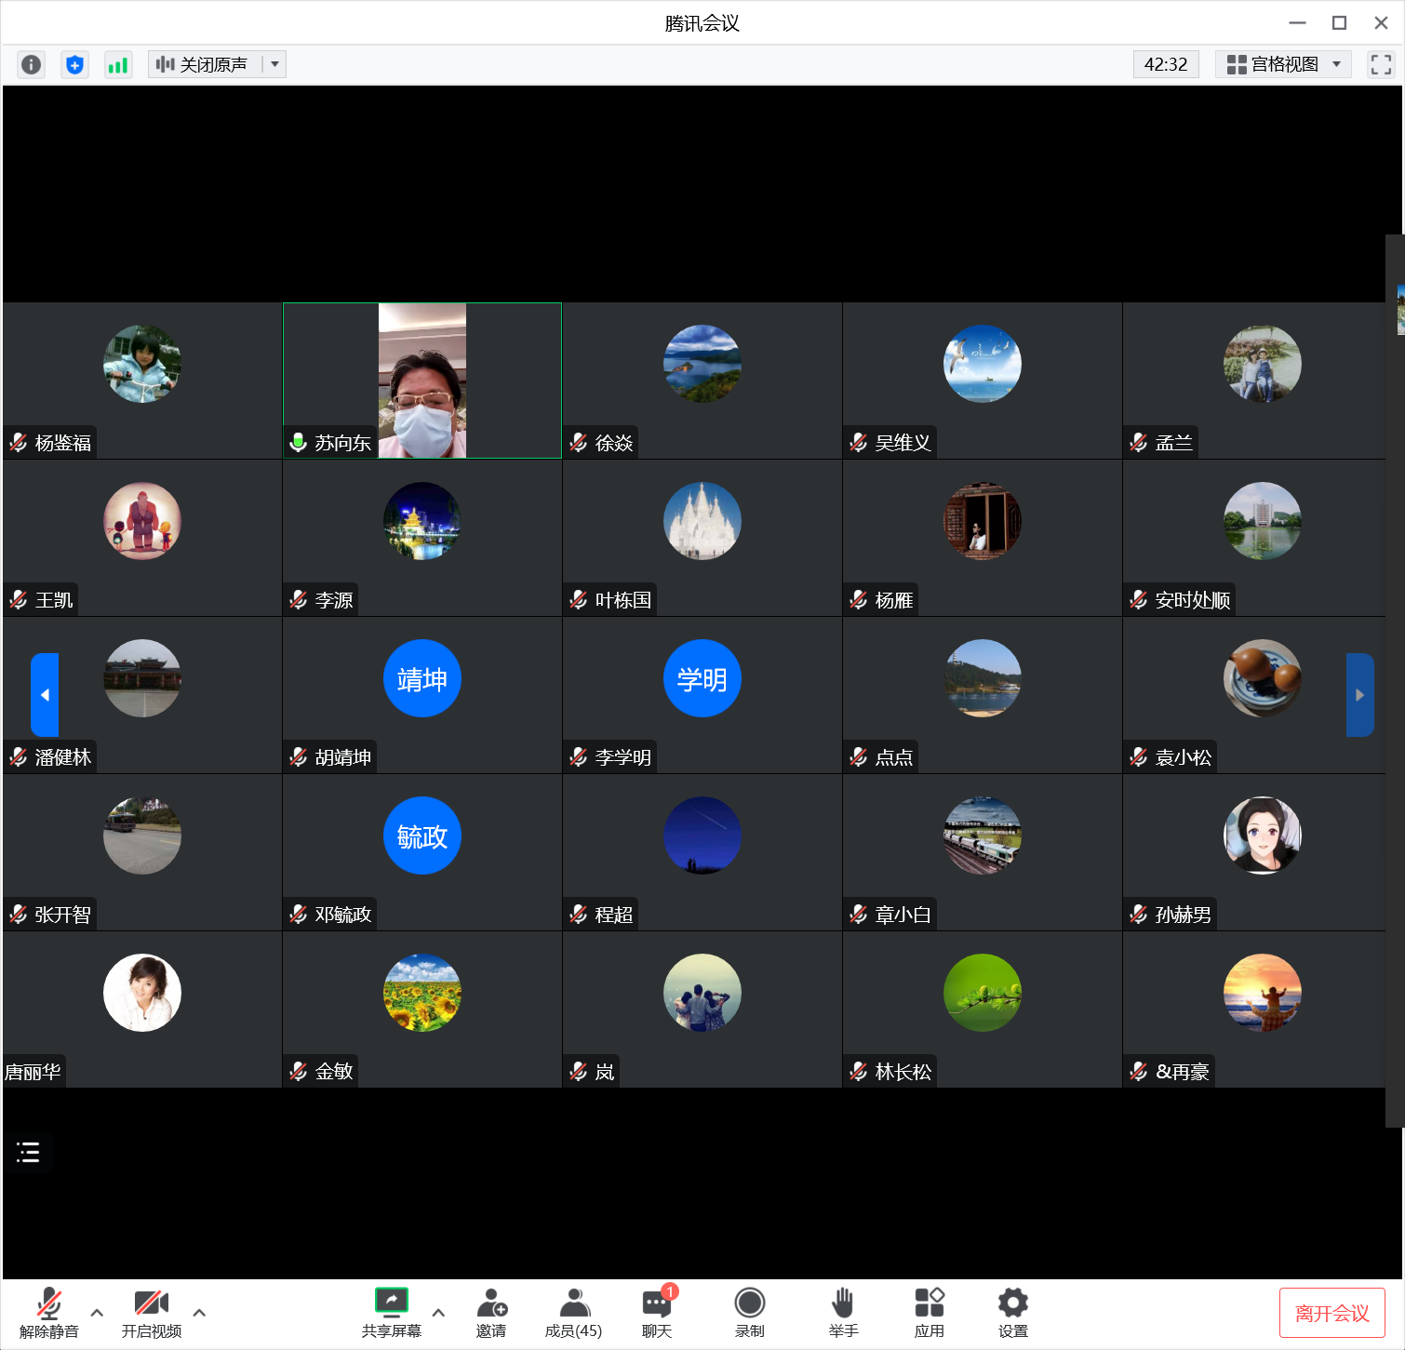Viewport: 1405px width, 1350px height.
Task: Go to next page of participants
Action: [x=1359, y=695]
